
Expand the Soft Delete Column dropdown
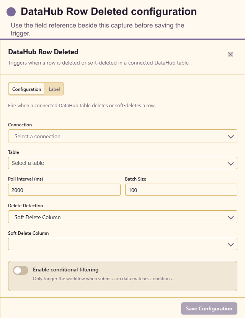(x=122, y=244)
